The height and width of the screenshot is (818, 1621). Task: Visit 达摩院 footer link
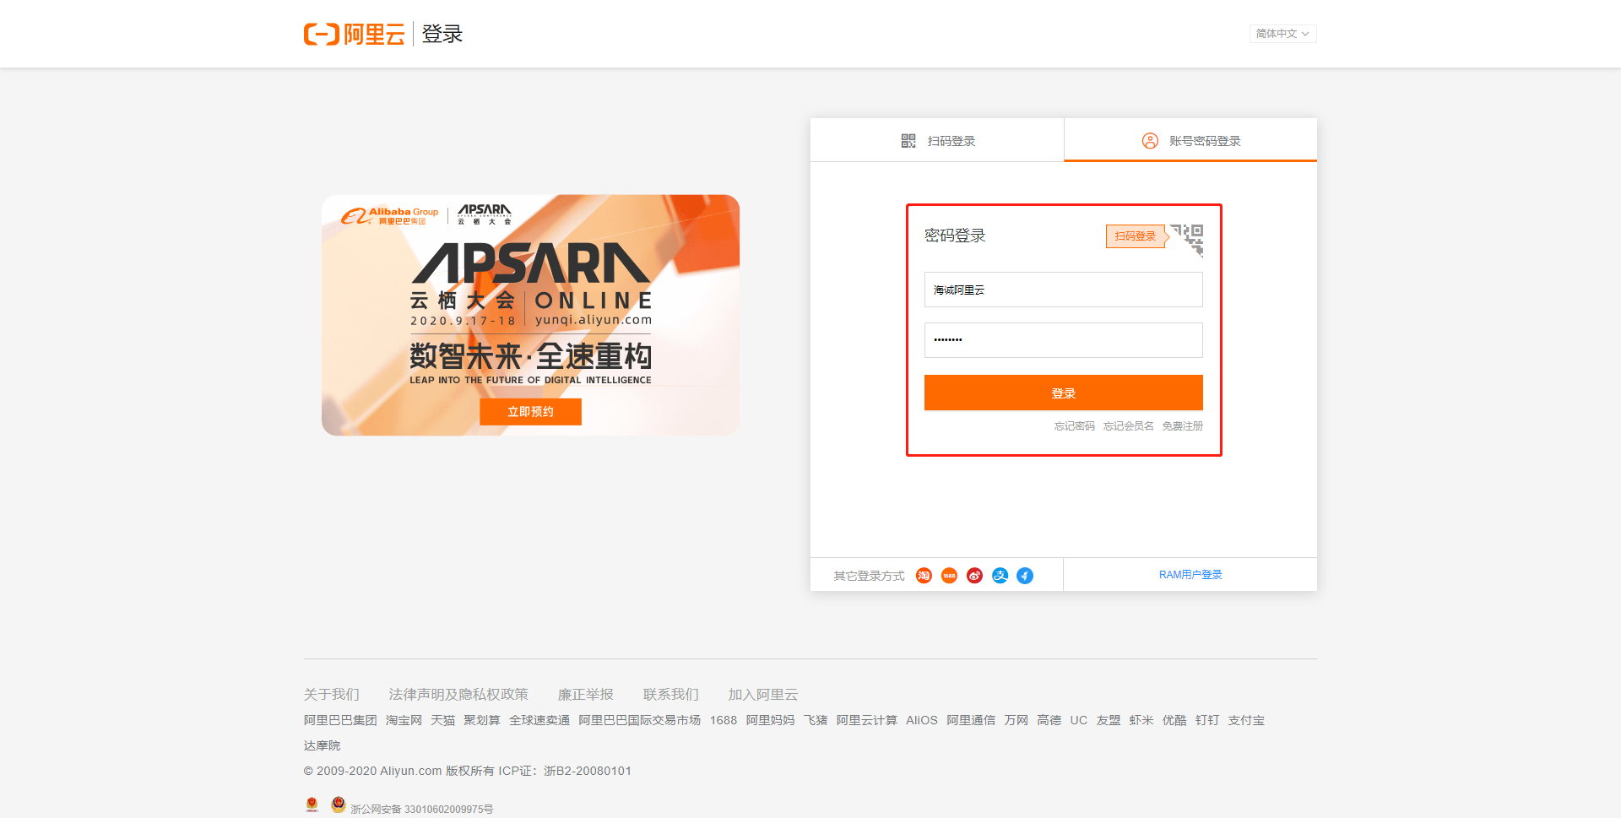pos(322,745)
